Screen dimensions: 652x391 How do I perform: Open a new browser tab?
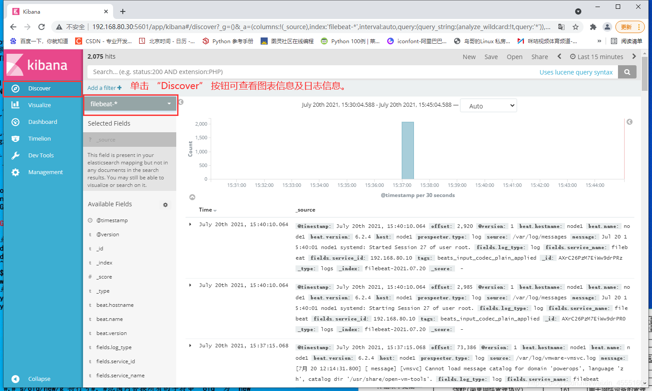point(123,11)
